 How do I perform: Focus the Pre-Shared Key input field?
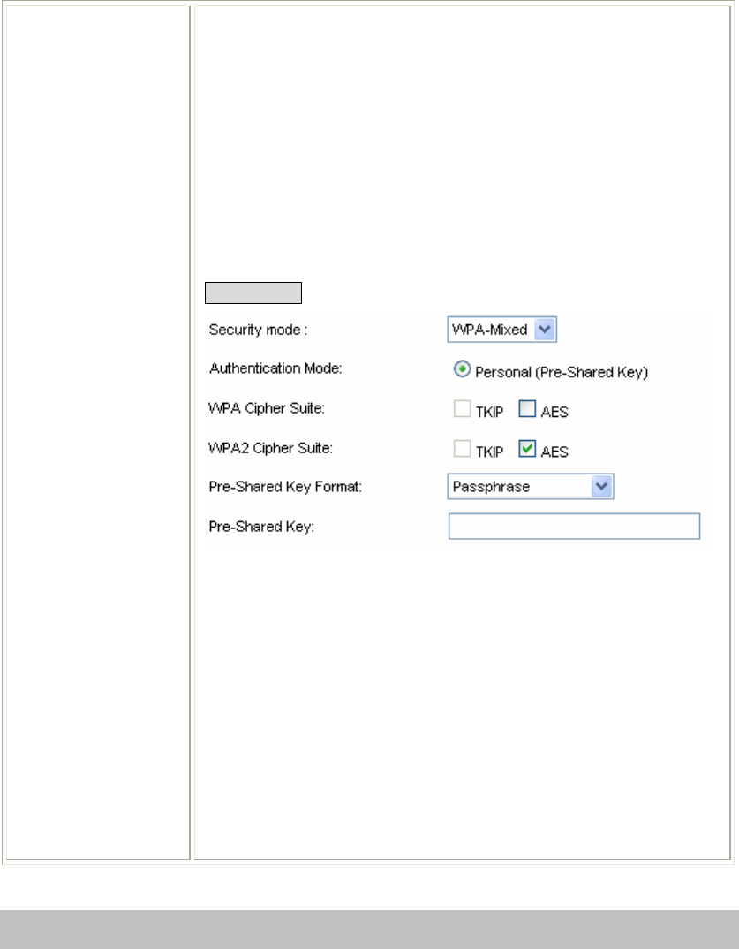pyautogui.click(x=574, y=526)
